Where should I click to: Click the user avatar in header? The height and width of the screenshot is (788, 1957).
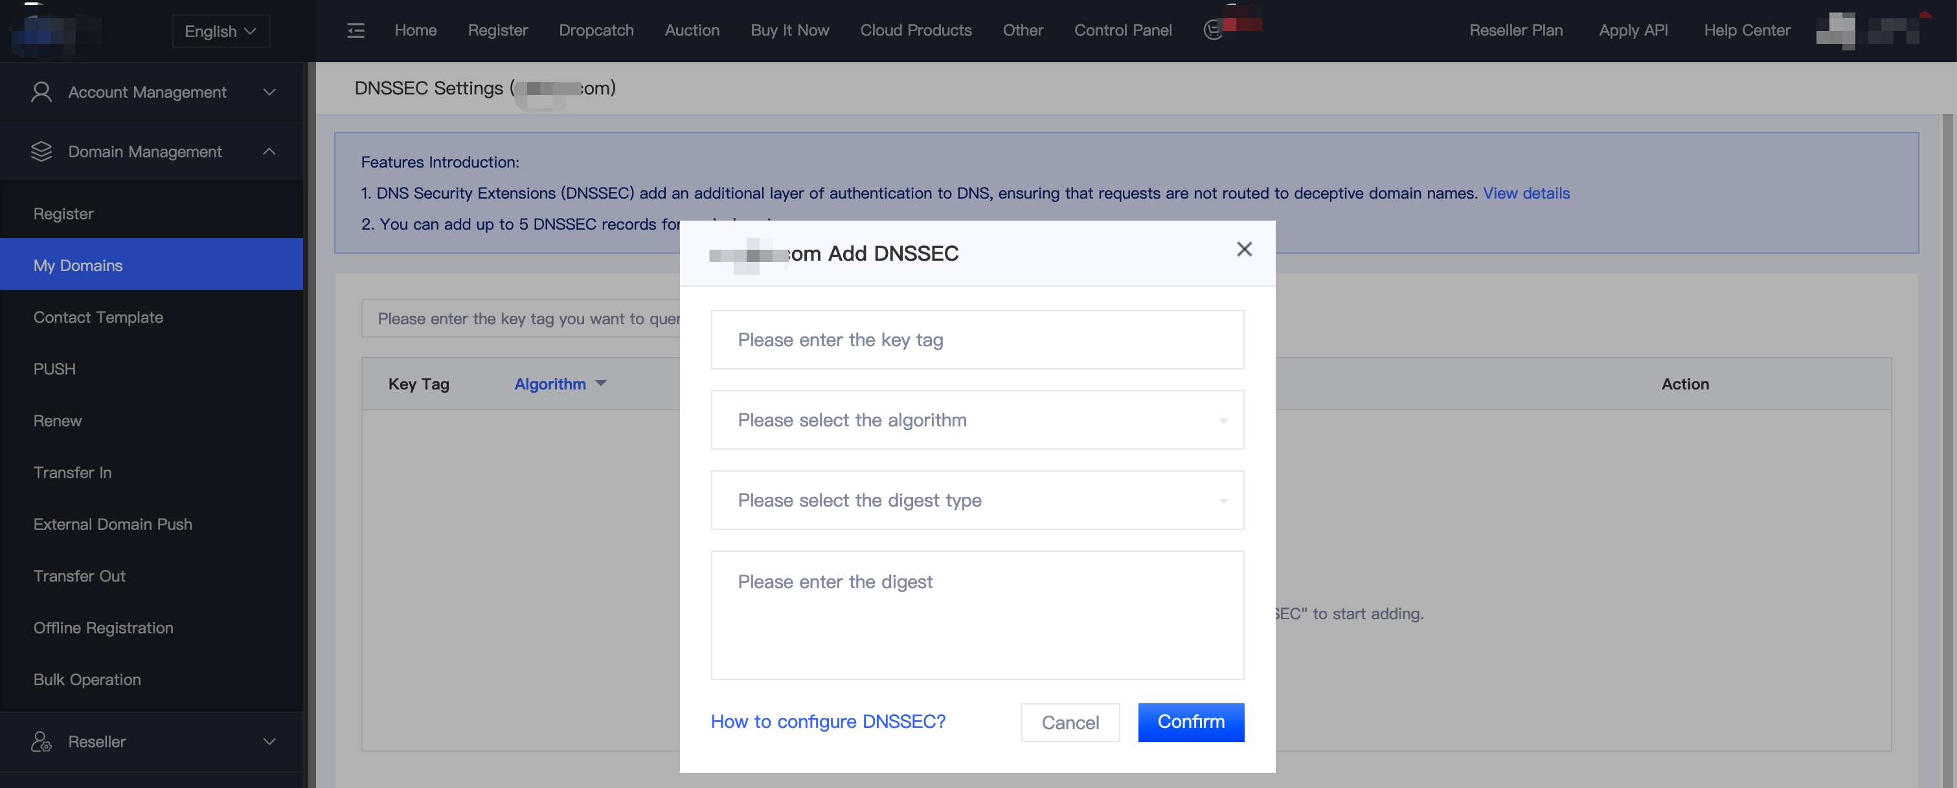click(x=1835, y=30)
